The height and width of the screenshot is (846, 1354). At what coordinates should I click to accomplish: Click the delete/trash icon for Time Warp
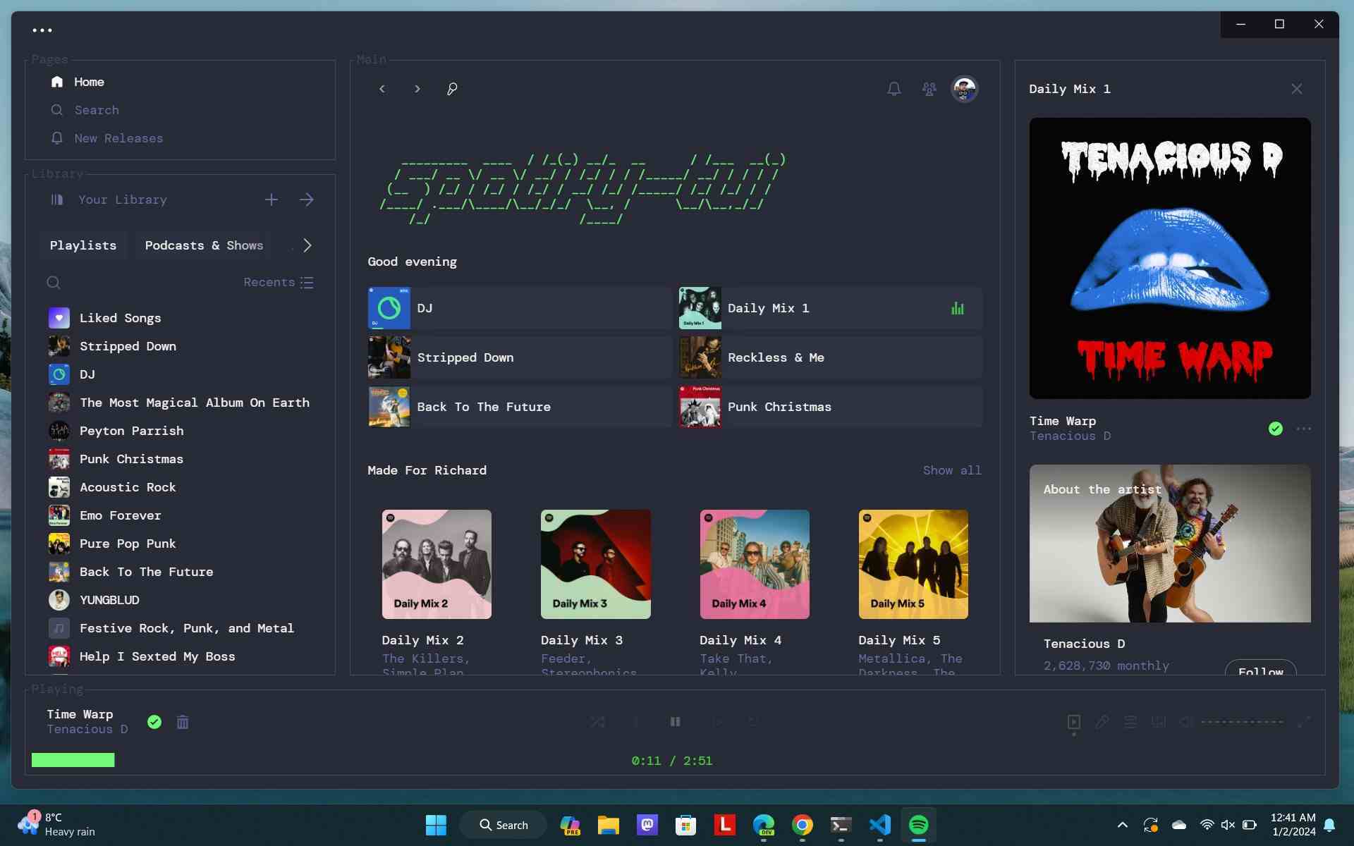tap(182, 721)
